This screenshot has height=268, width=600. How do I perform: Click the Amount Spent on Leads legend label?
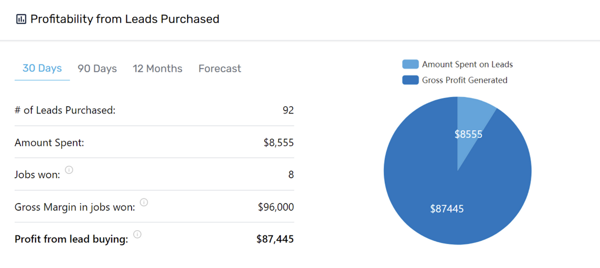coord(467,65)
